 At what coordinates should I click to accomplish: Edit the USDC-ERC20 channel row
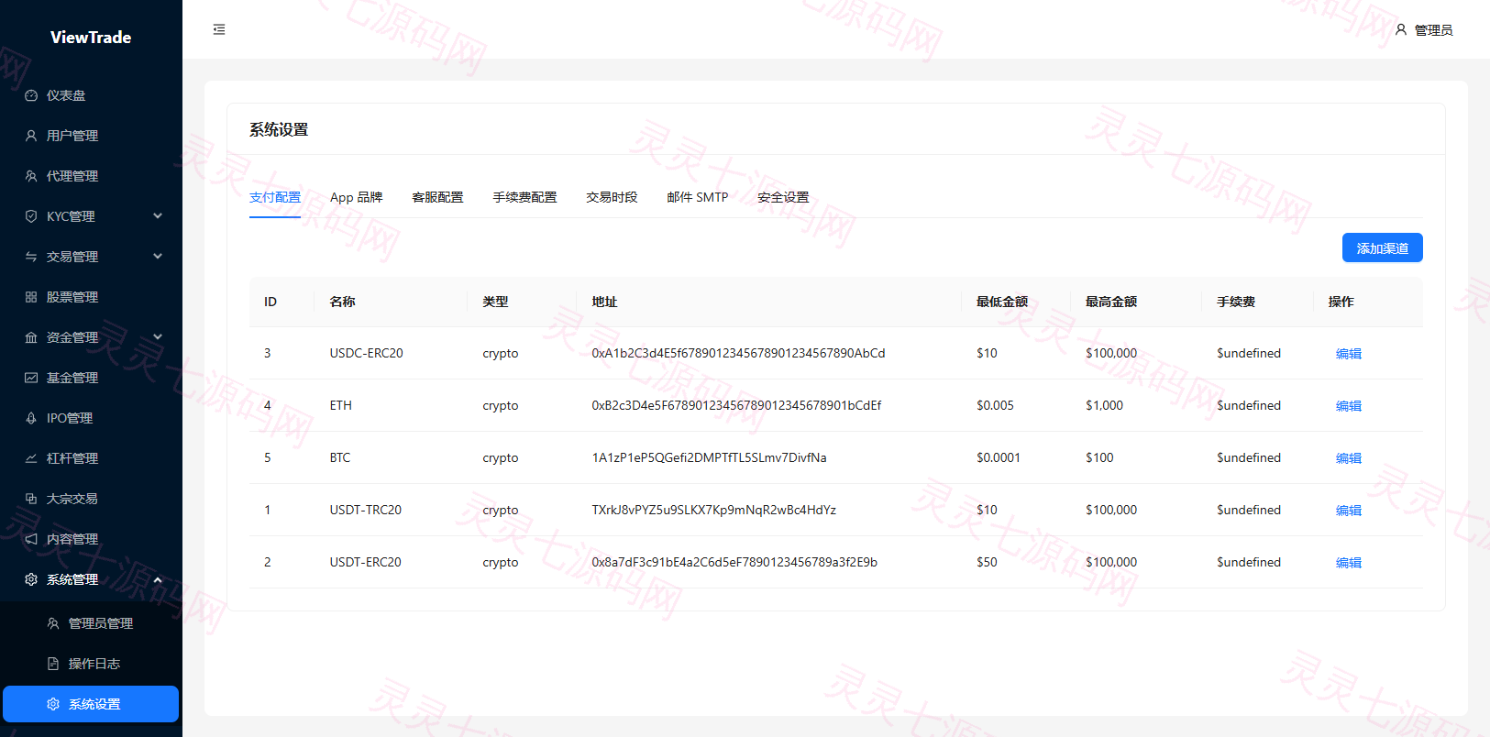pos(1349,354)
